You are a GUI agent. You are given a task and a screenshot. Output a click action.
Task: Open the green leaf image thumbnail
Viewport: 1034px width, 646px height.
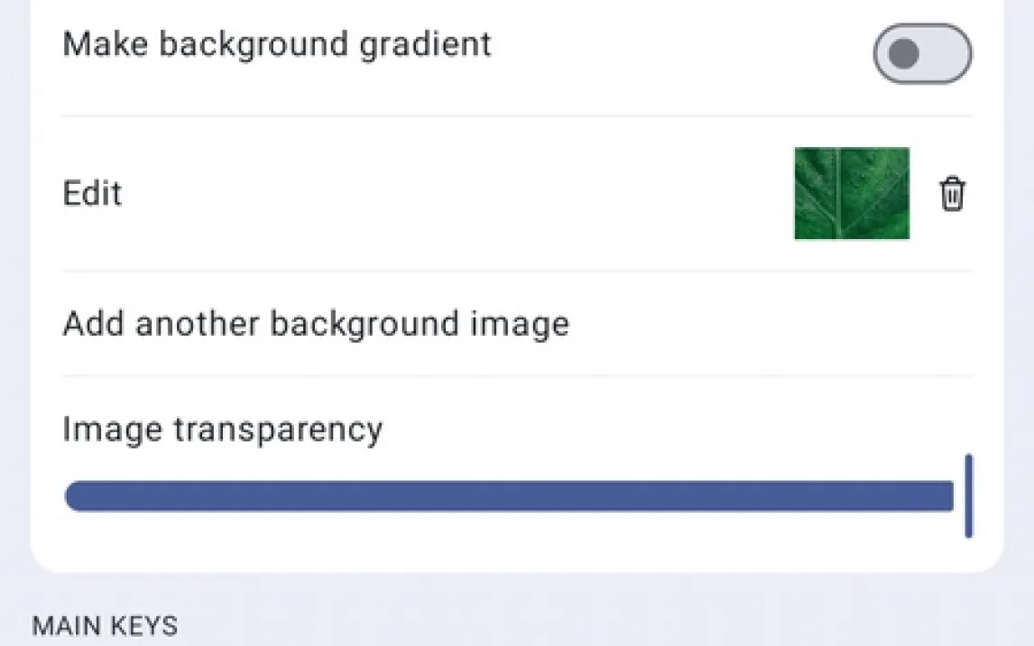click(x=851, y=194)
